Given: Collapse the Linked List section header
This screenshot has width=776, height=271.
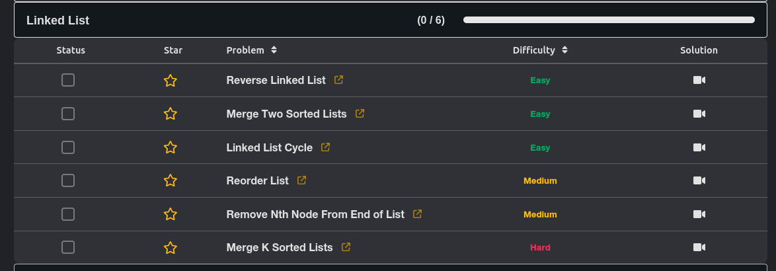Looking at the screenshot, I should pyautogui.click(x=58, y=20).
